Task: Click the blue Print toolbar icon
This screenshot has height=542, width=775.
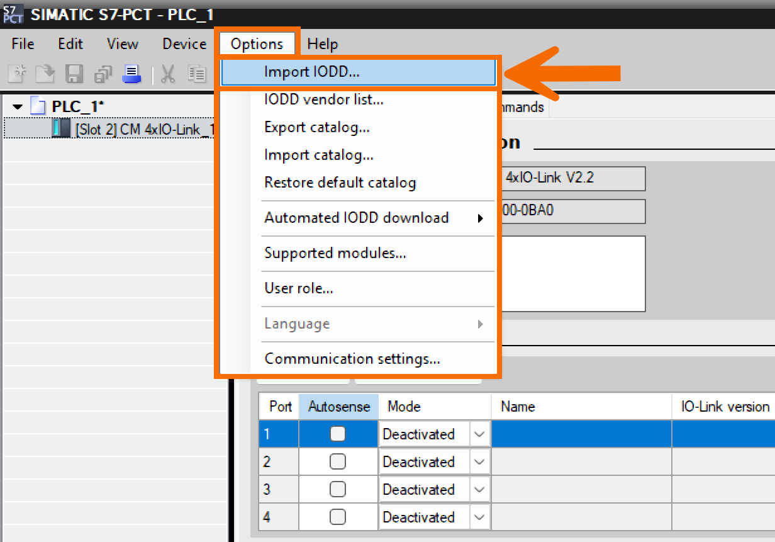Action: point(131,74)
